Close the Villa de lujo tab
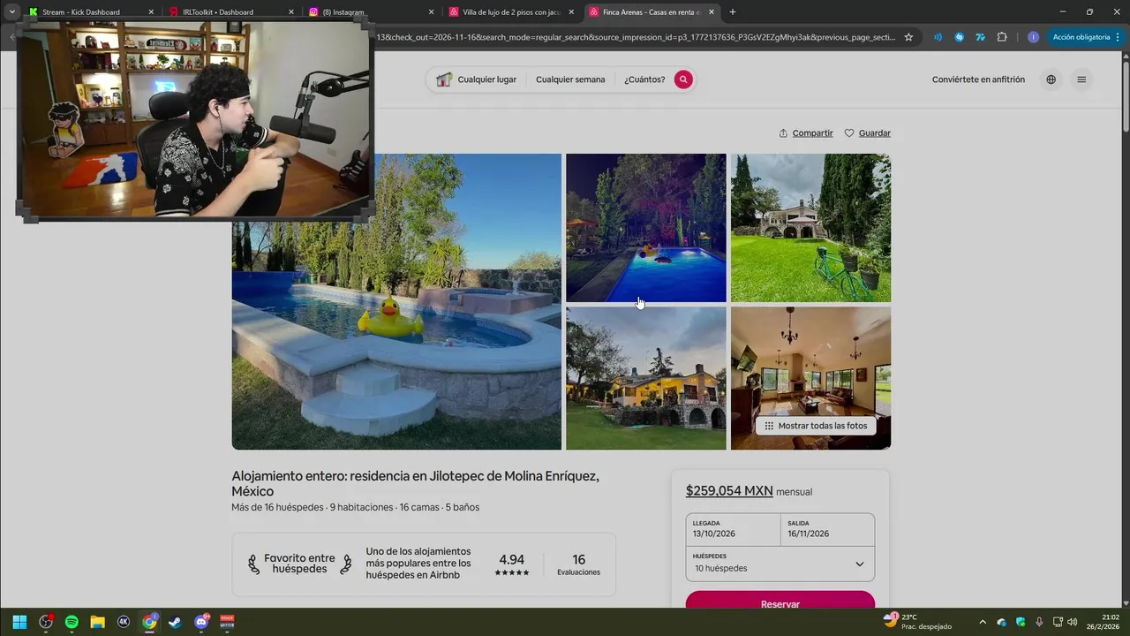This screenshot has height=636, width=1130. [572, 12]
